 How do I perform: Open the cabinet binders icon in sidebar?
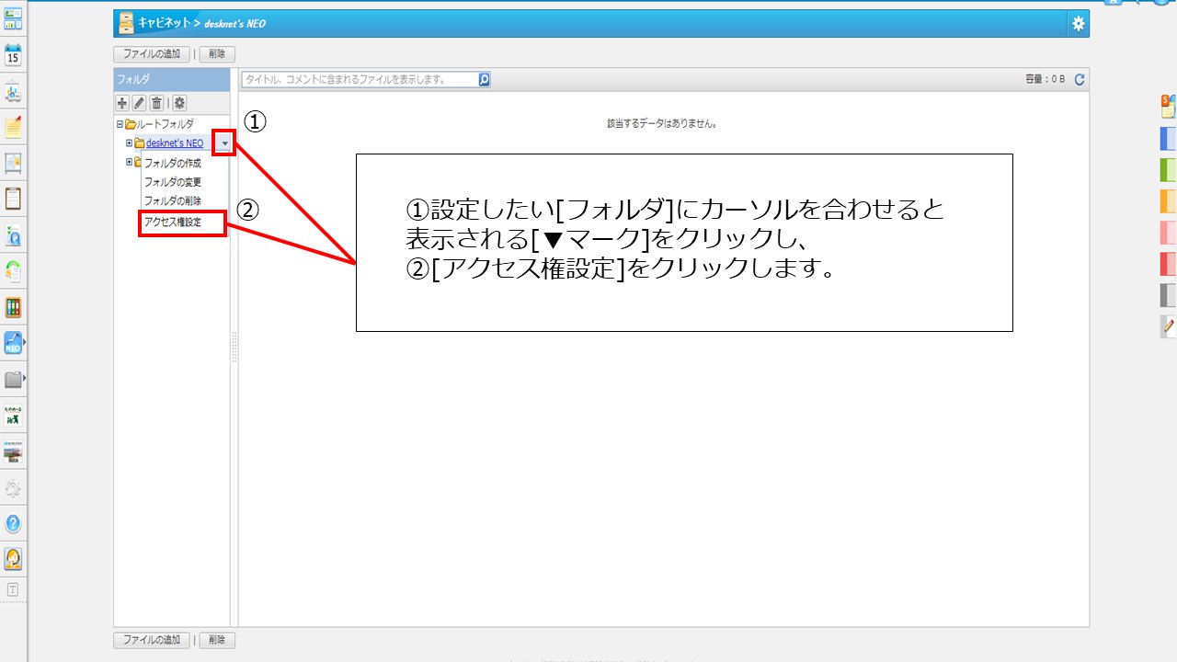click(13, 307)
